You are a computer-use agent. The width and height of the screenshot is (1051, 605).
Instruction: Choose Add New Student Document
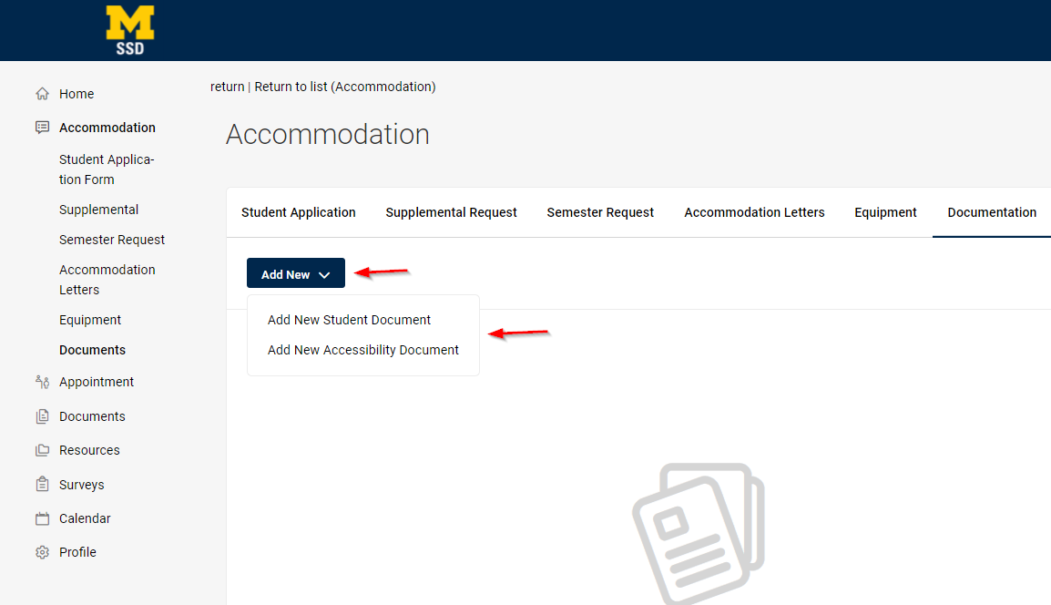[349, 320]
